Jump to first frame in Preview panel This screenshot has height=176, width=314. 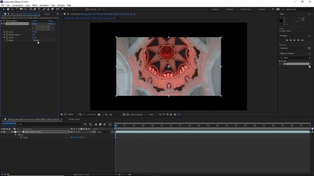287,40
